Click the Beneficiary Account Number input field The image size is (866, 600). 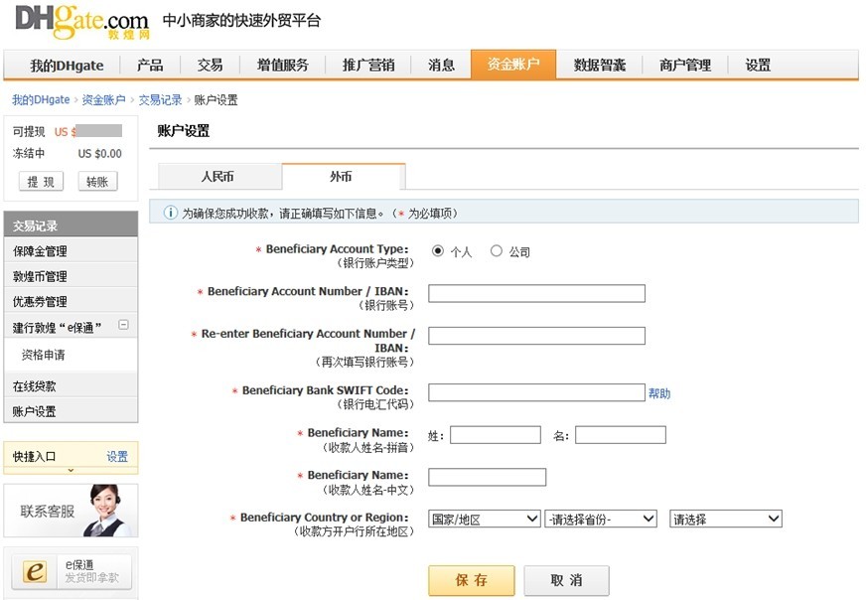coord(536,292)
